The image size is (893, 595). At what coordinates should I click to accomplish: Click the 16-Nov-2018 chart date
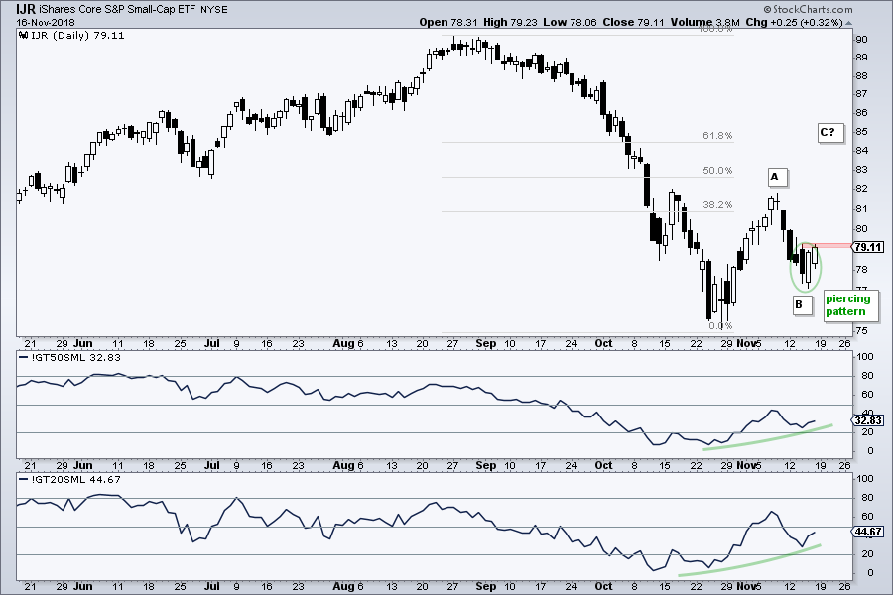point(46,22)
